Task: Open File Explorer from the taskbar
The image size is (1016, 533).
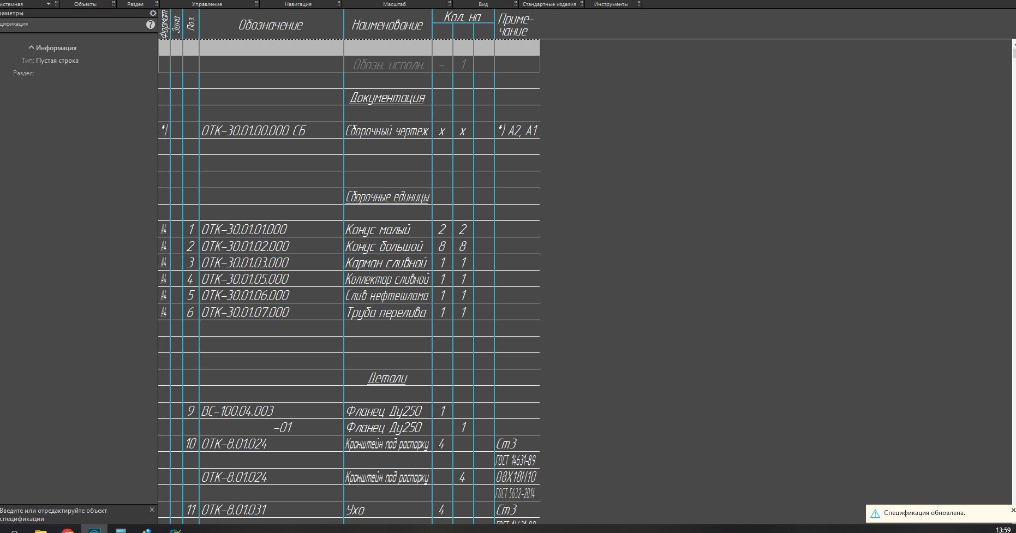Action: (41, 530)
